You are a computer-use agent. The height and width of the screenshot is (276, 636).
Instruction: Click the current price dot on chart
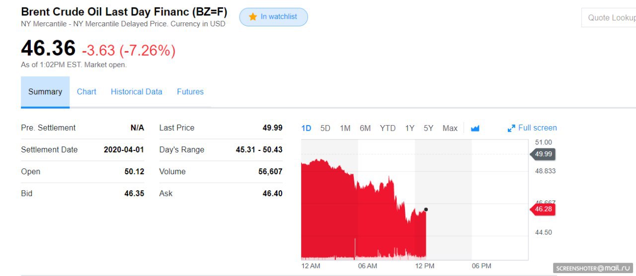coord(426,209)
